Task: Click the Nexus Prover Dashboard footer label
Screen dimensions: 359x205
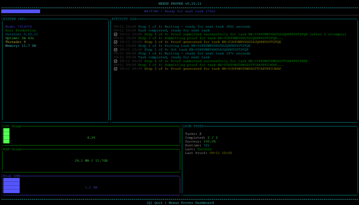Action: (191, 203)
